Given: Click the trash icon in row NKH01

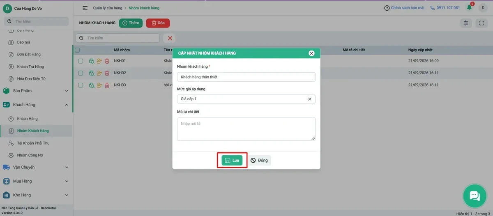Looking at the screenshot, I should click(x=107, y=61).
